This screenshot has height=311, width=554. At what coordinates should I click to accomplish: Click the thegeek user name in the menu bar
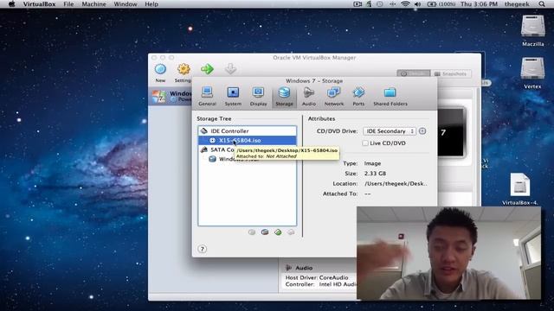(517, 4)
